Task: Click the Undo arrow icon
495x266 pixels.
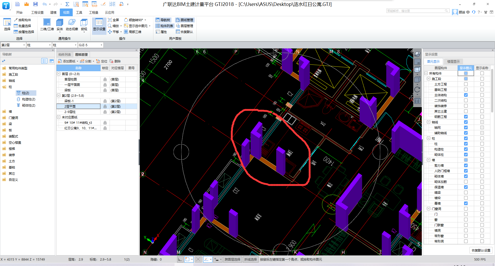Action: point(45,4)
